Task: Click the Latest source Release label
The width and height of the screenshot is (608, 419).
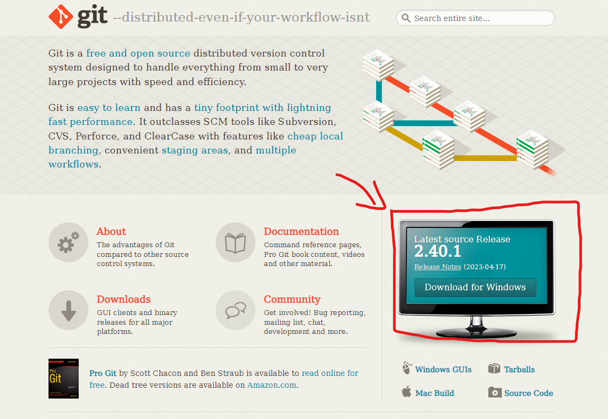Action: click(462, 239)
